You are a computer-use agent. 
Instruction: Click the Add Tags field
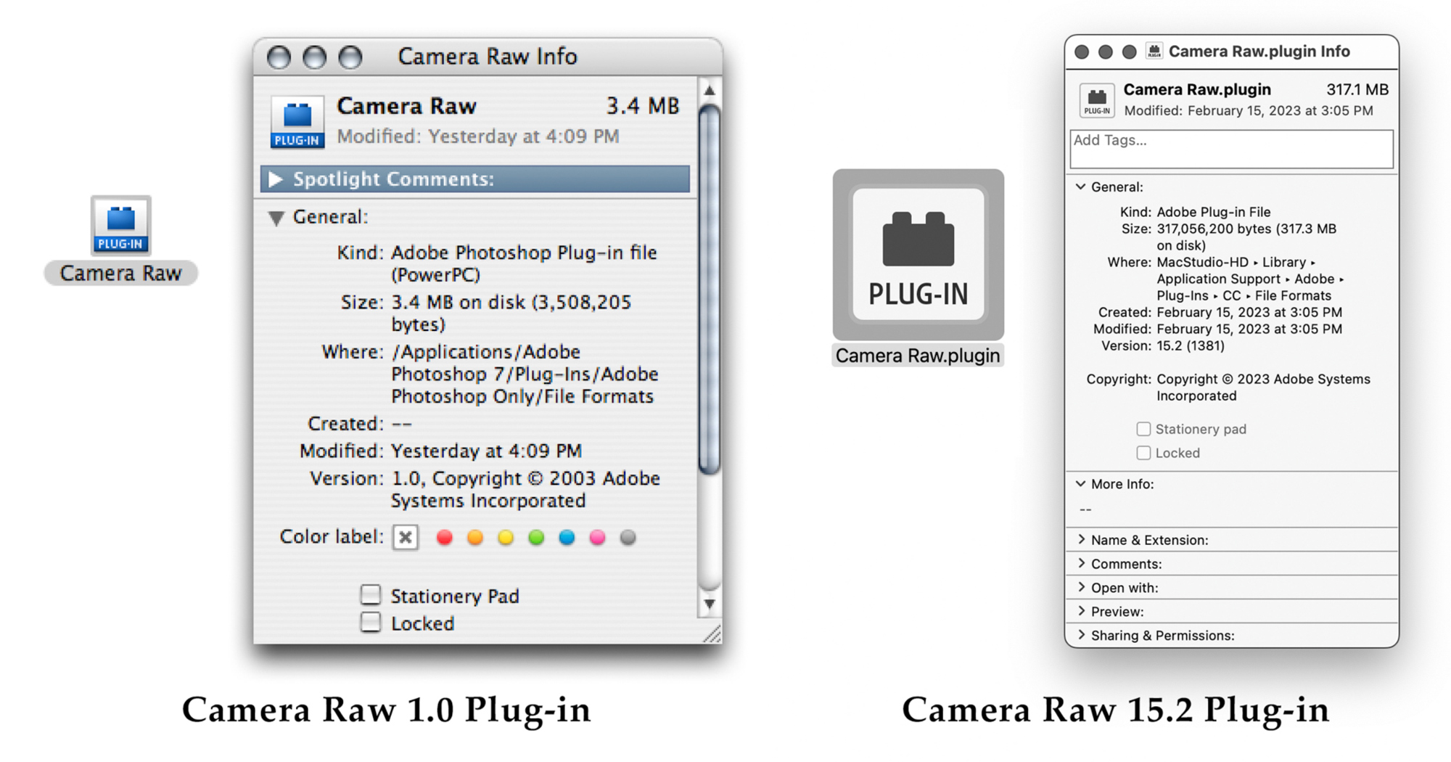[1231, 149]
